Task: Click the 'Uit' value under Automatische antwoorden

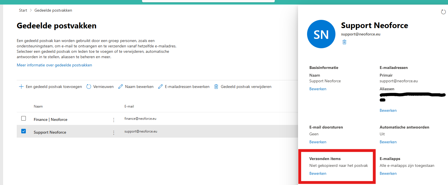Action: [x=382, y=134]
